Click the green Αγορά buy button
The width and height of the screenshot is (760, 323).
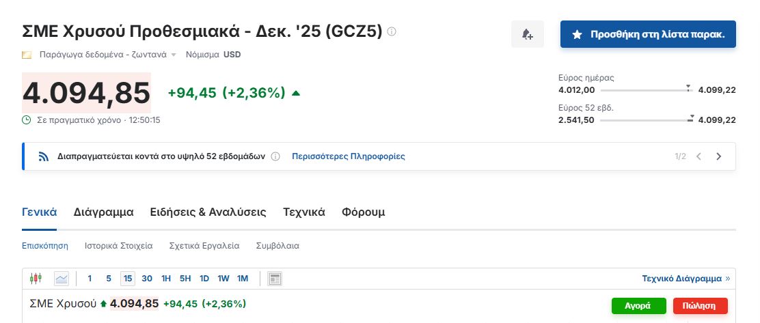coord(638,305)
